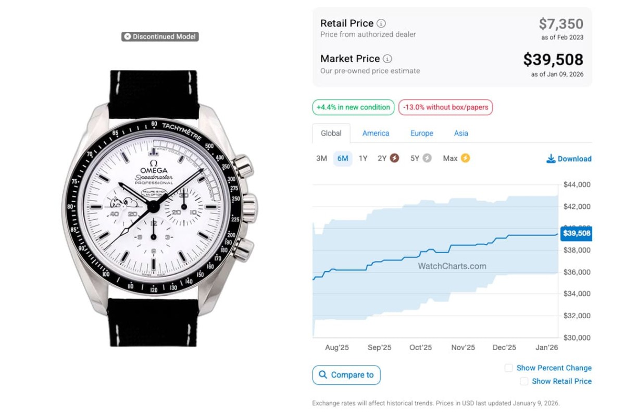
Task: Open the Asia region tab
Action: click(x=461, y=133)
